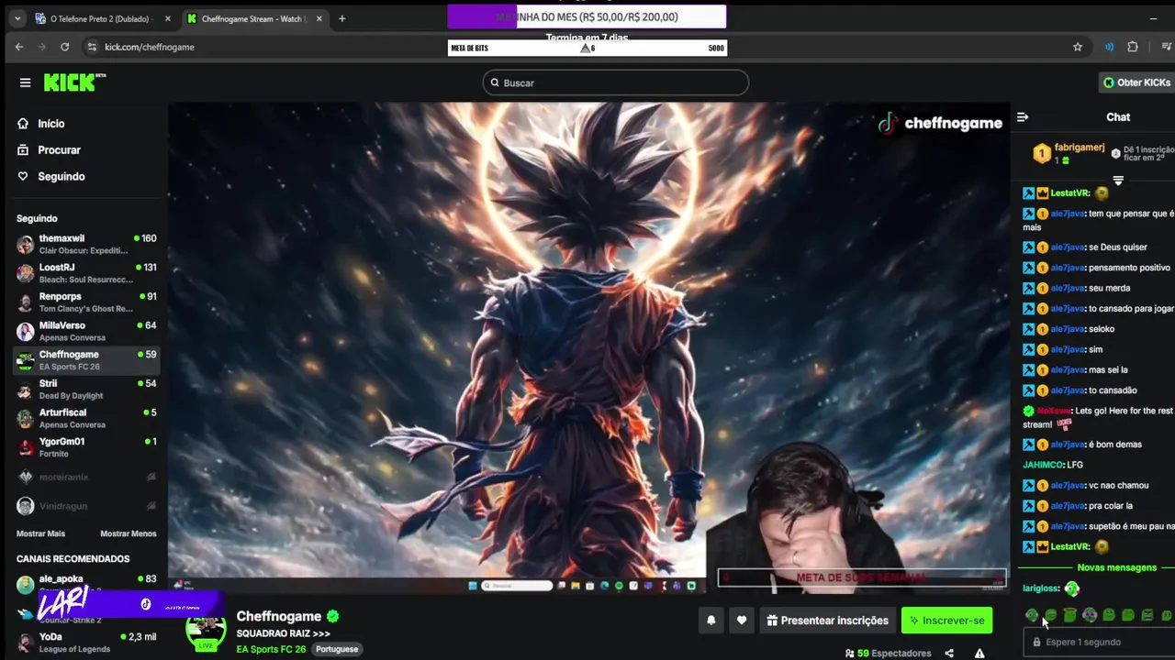Open offline channel moreiramix
Image resolution: width=1175 pixels, height=660 pixels.
pyautogui.click(x=87, y=477)
